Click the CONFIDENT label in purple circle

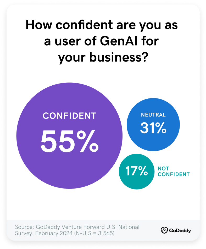[70, 116]
